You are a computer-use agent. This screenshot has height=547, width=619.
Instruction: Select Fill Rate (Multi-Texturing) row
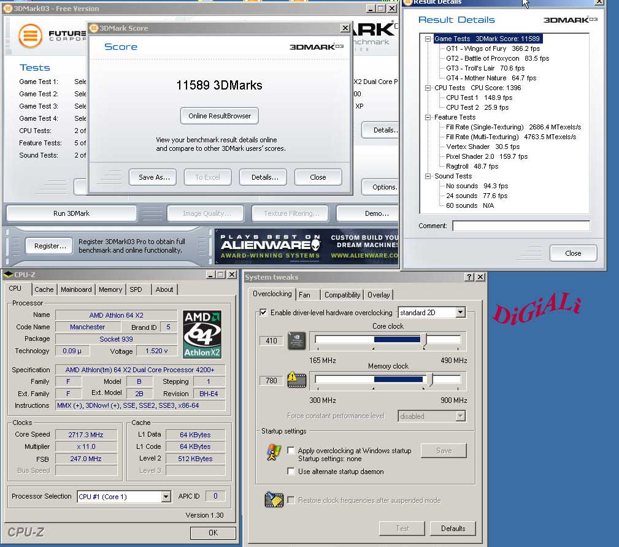coord(511,137)
